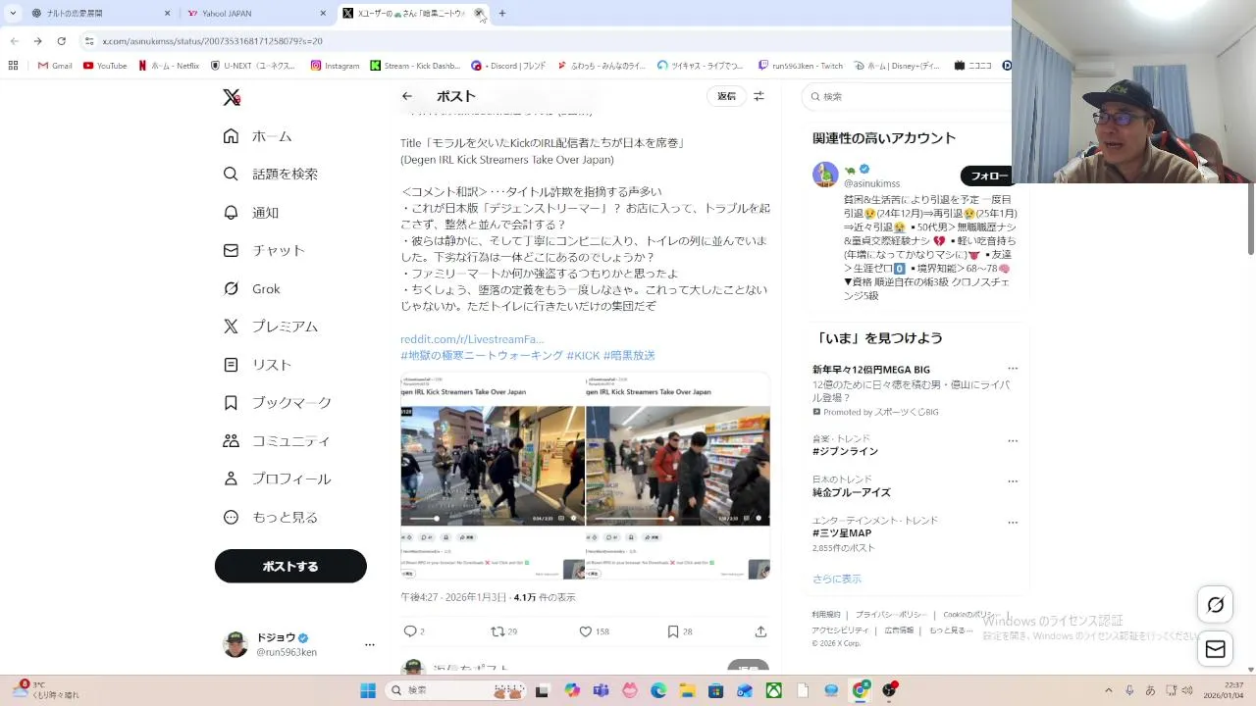Open the 純金ブルーアイズ trend
1256x706 pixels.
[851, 492]
